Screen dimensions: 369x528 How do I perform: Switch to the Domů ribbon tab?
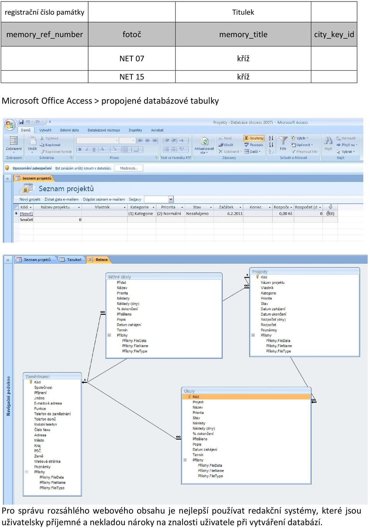(x=26, y=131)
